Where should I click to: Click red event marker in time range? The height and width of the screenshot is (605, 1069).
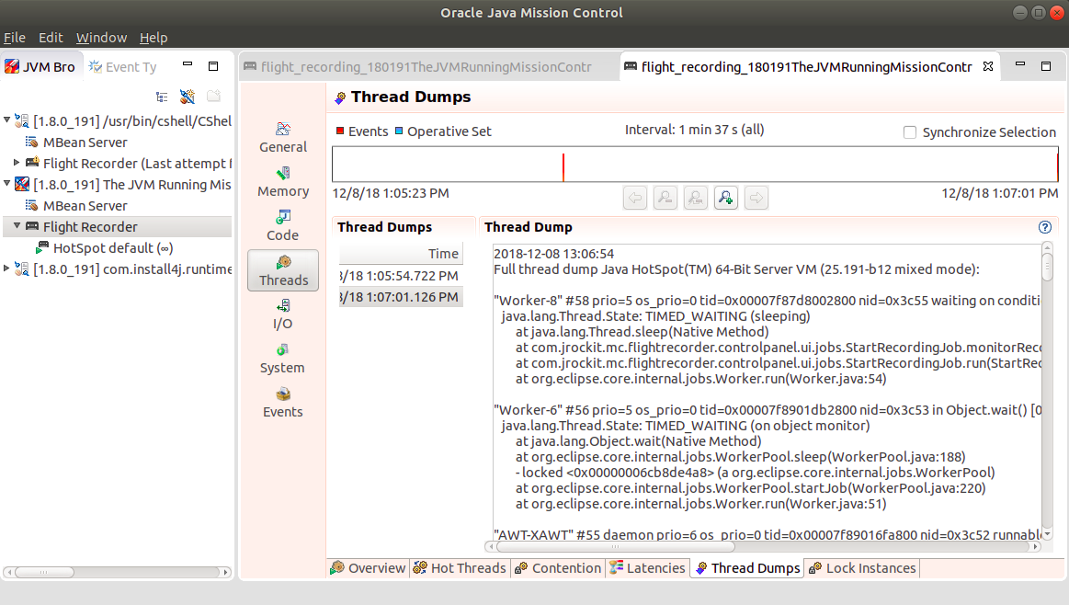563,167
